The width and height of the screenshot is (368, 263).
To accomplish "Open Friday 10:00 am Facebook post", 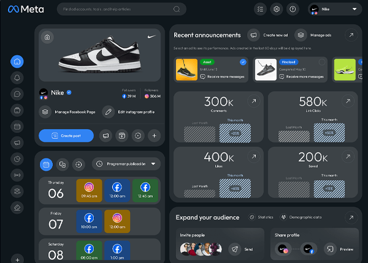I will point(89,221).
